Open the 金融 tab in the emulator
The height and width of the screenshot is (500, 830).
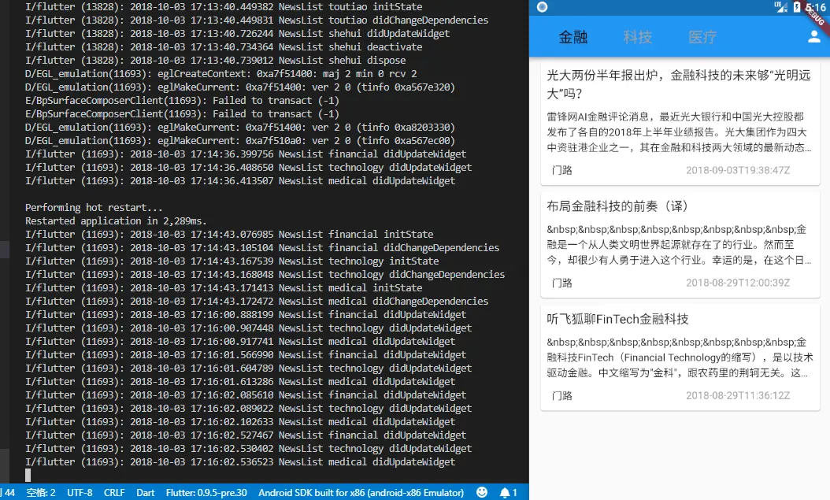click(573, 37)
